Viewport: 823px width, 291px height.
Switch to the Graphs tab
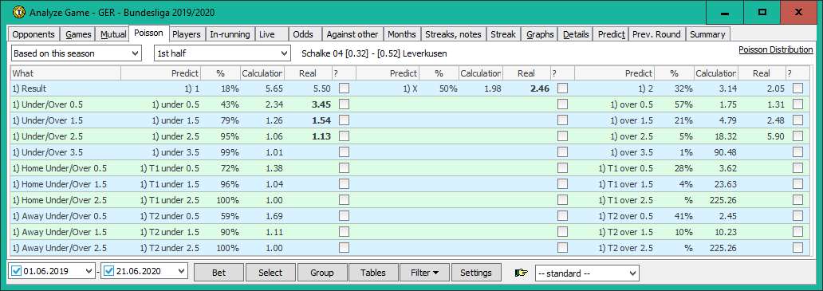[x=540, y=34]
